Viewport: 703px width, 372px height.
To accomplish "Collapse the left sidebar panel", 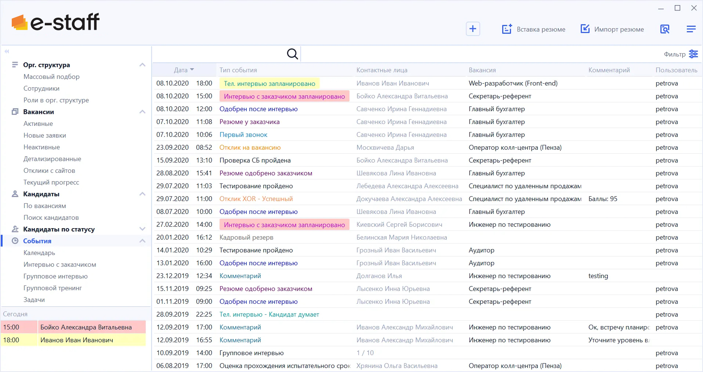I will pos(7,52).
